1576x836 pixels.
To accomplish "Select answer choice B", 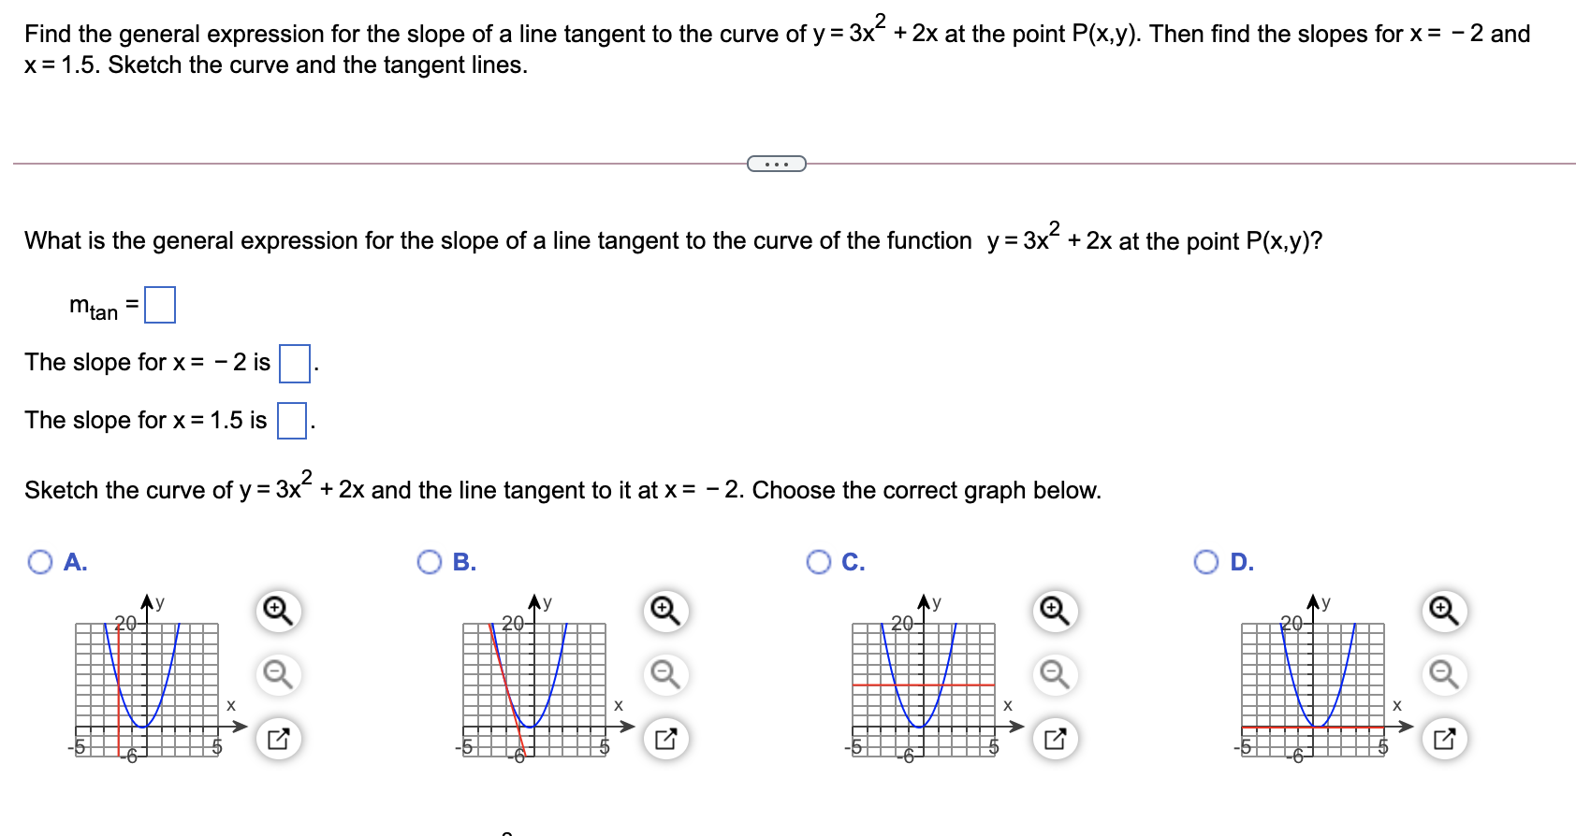I will click(430, 562).
